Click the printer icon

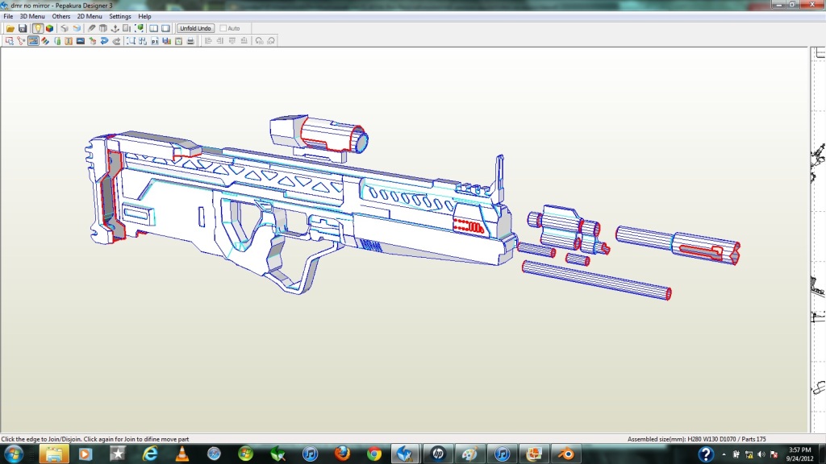[x=190, y=41]
